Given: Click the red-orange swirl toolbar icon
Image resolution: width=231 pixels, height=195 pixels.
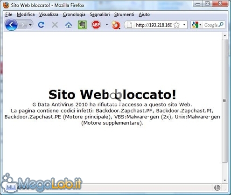Looking at the screenshot, I should (116, 25).
